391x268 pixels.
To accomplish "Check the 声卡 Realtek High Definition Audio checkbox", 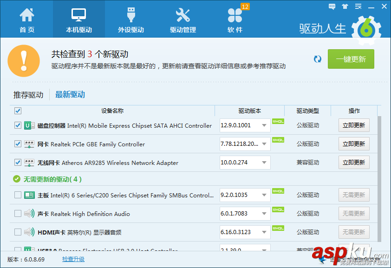I will tap(18, 213).
